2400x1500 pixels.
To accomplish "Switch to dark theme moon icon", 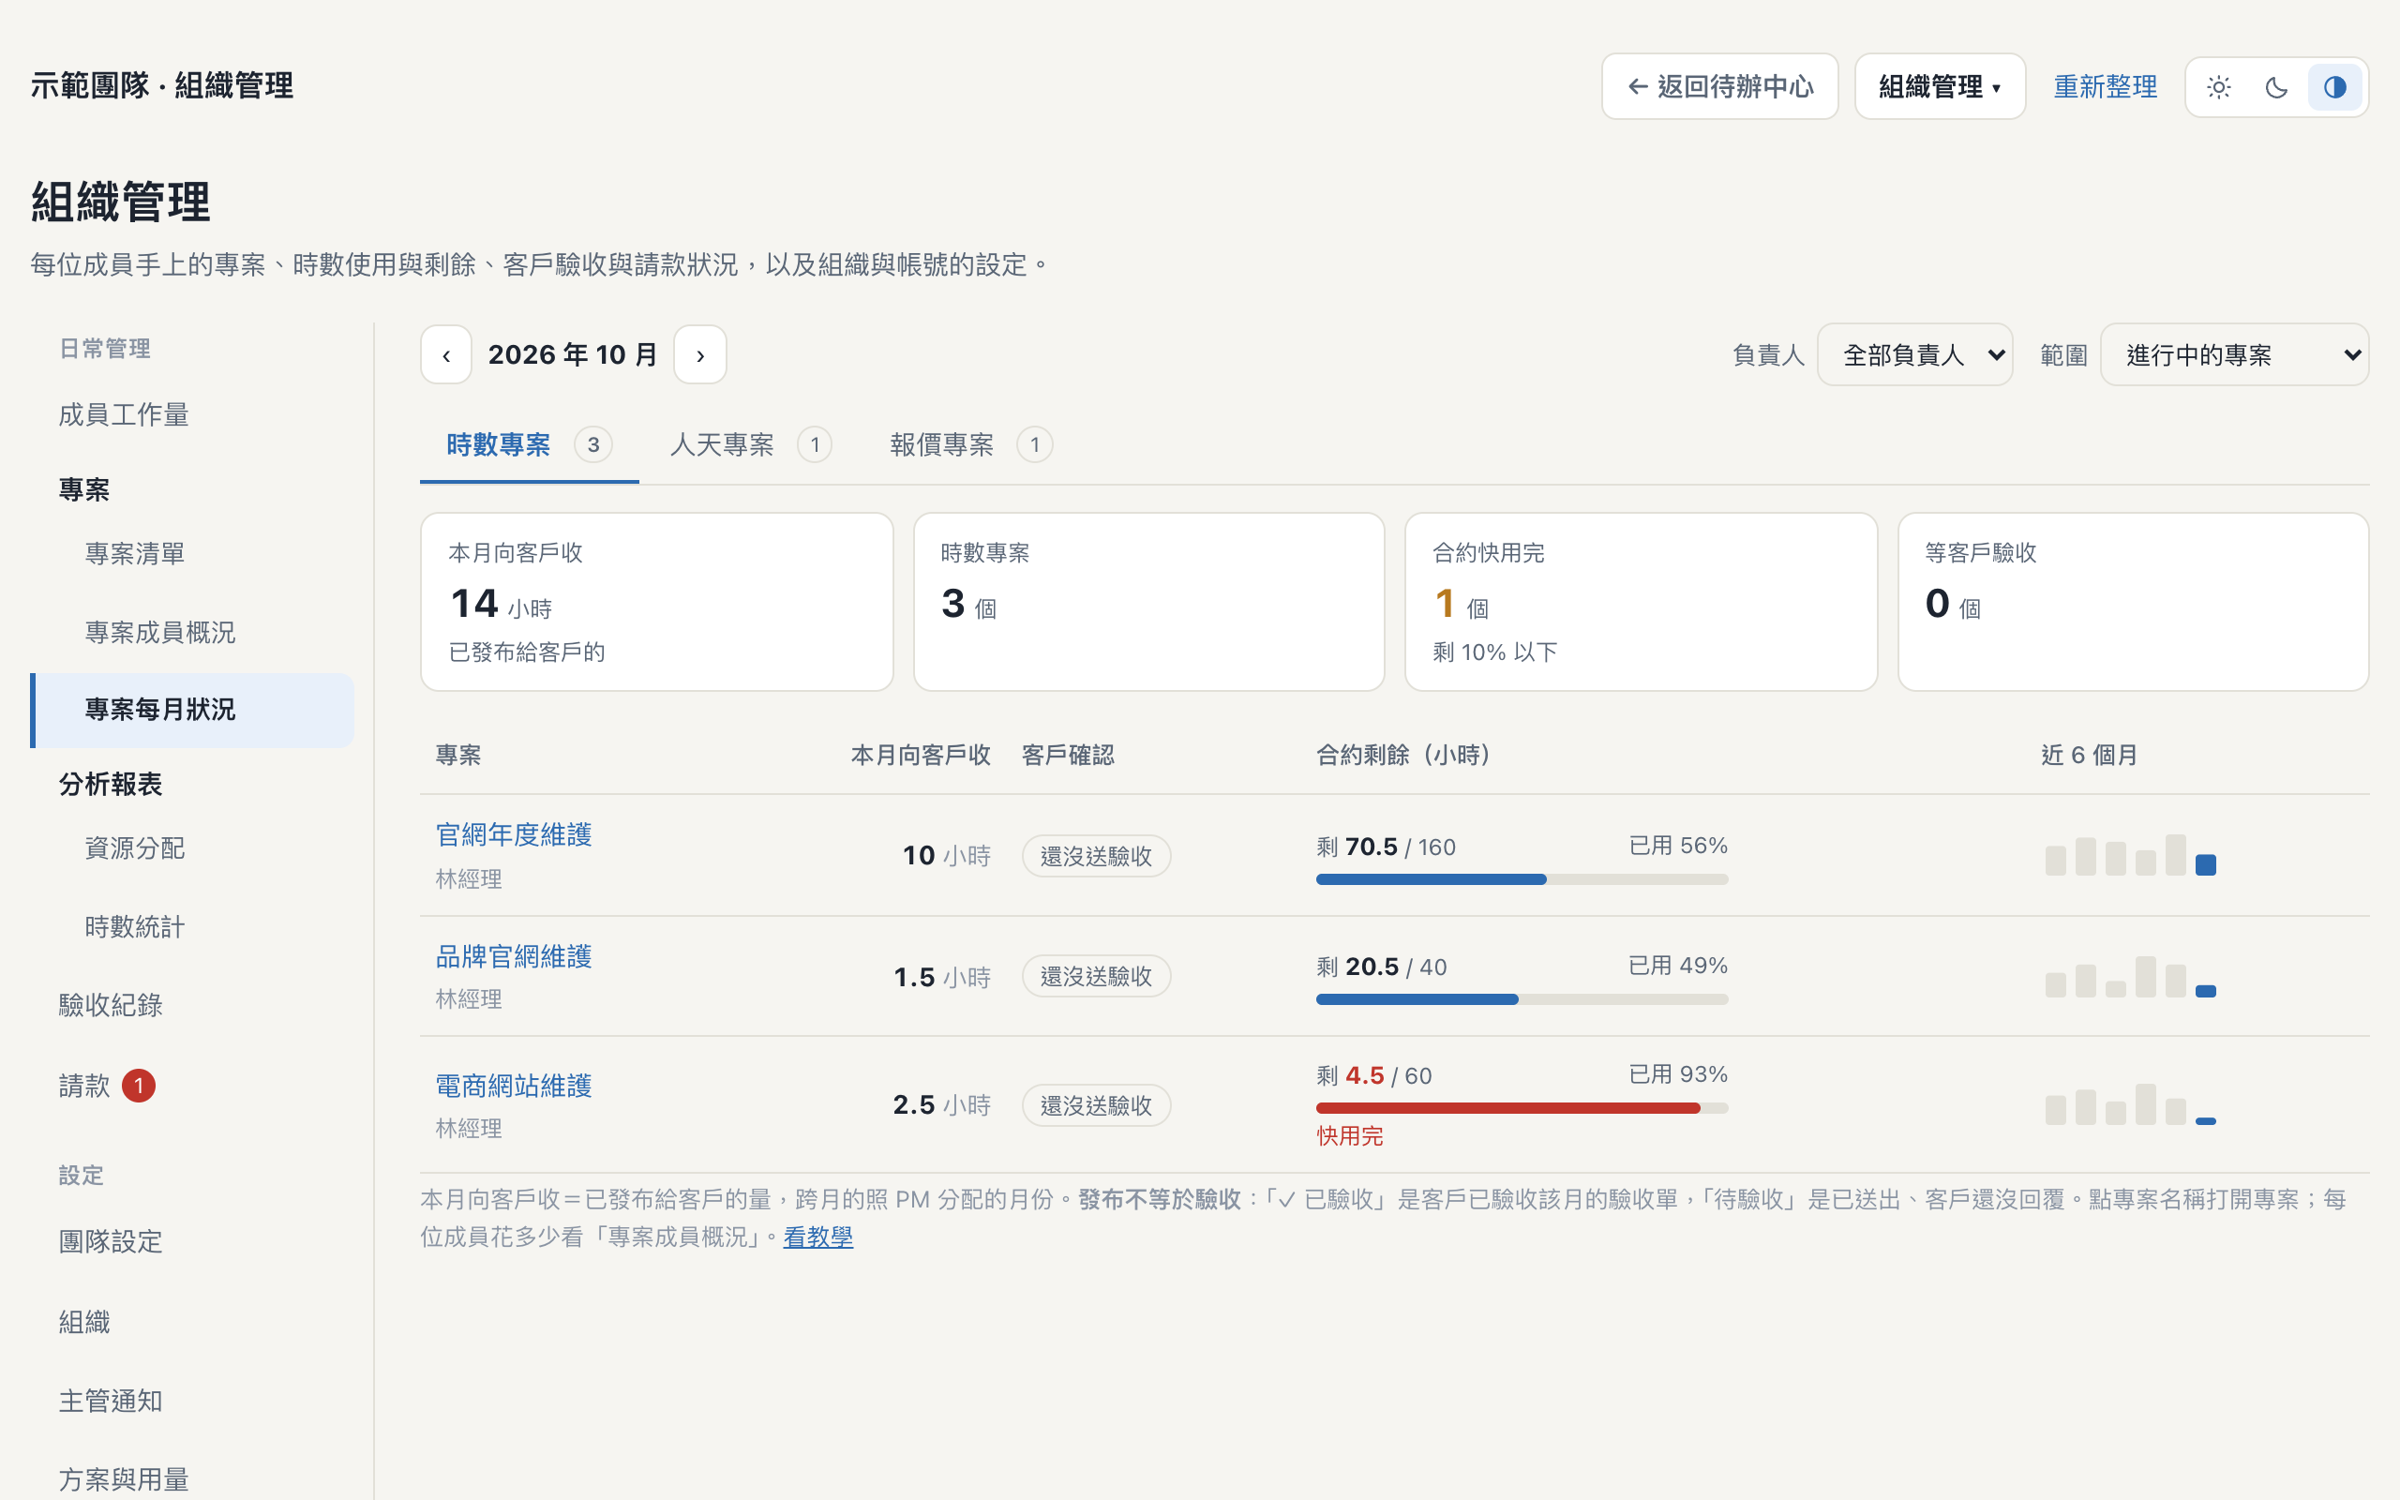I will [x=2276, y=87].
